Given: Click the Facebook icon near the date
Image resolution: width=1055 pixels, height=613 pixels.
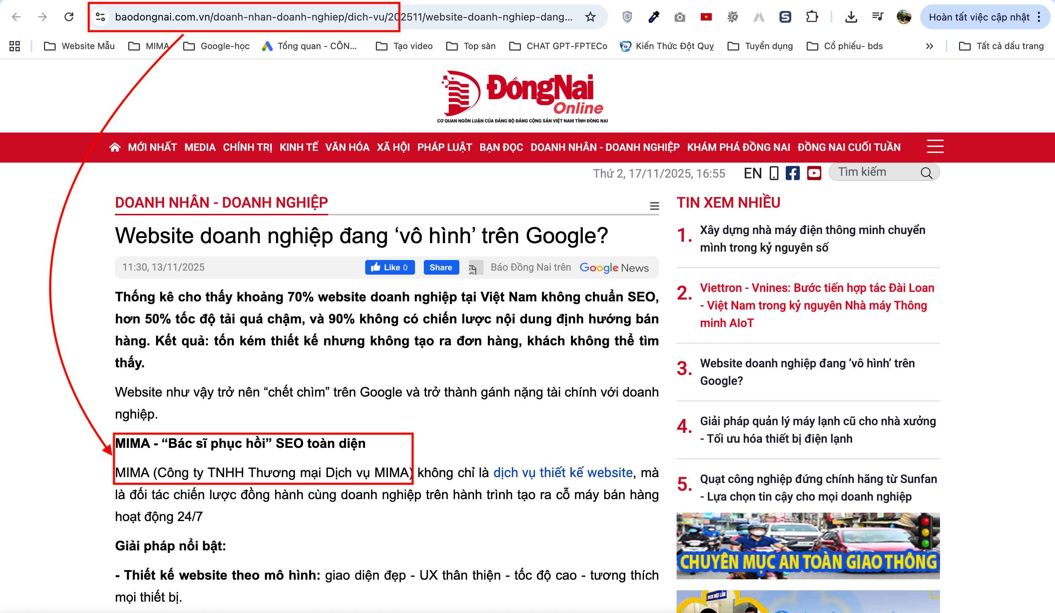Looking at the screenshot, I should tap(792, 173).
